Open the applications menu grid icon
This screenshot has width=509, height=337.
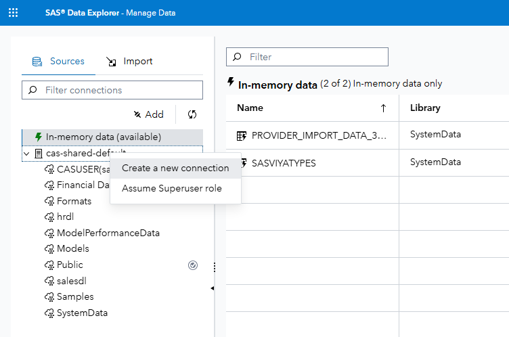coord(13,13)
